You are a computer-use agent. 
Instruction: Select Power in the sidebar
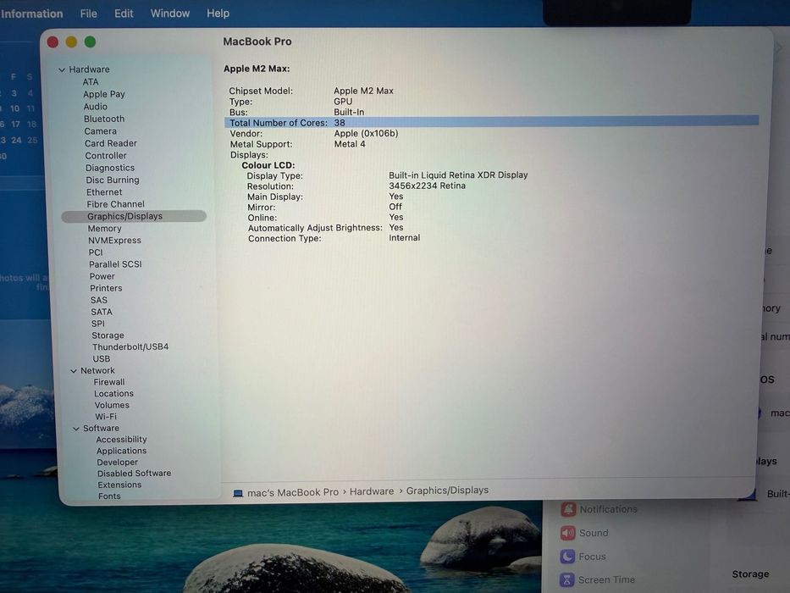click(x=102, y=277)
